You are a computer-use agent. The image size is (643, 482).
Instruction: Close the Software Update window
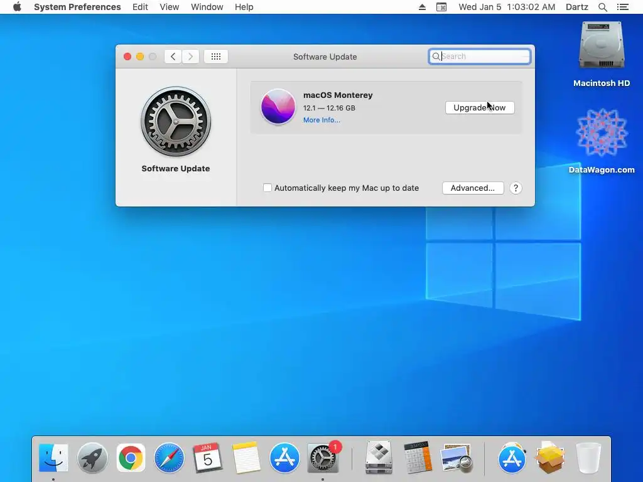[127, 56]
